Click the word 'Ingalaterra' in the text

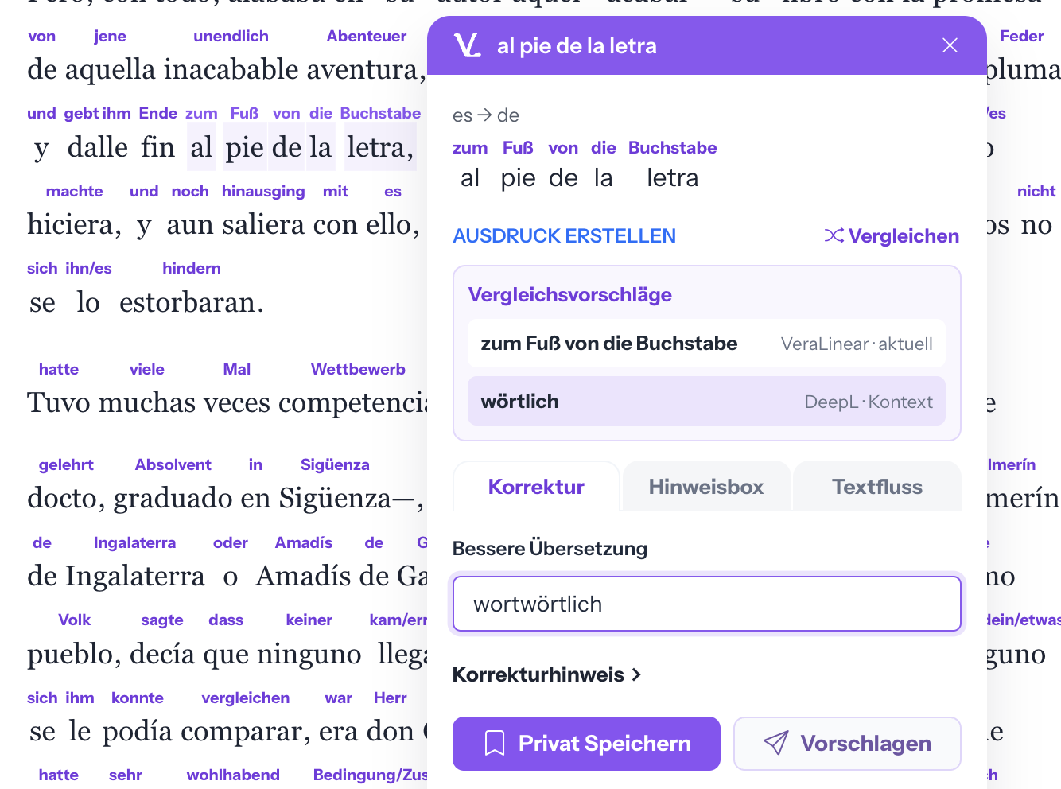pos(134,576)
